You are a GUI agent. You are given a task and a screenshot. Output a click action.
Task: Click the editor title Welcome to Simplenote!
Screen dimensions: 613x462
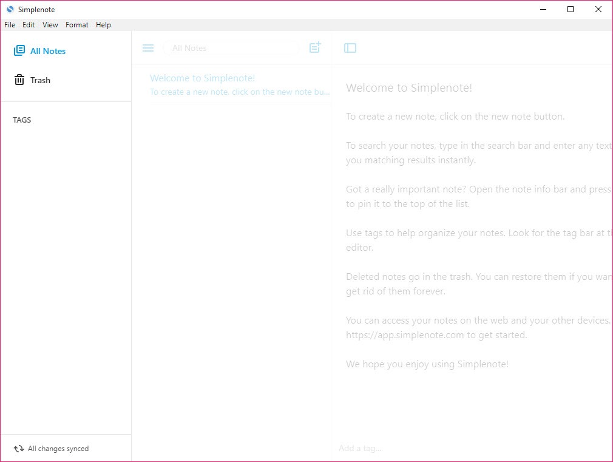409,88
